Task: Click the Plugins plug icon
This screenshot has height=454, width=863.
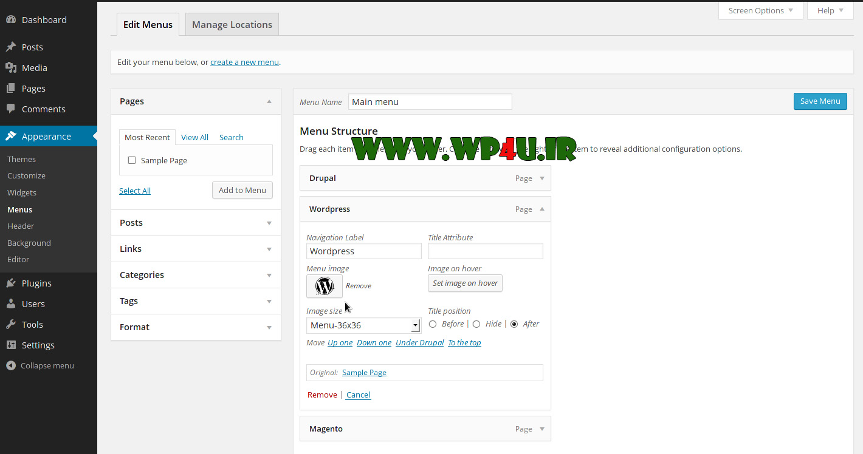Action: point(11,283)
